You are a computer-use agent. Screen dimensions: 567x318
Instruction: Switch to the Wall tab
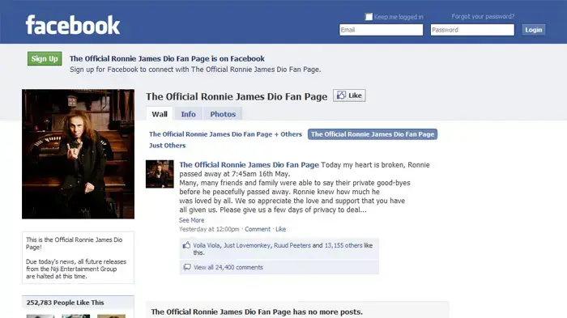pos(160,114)
